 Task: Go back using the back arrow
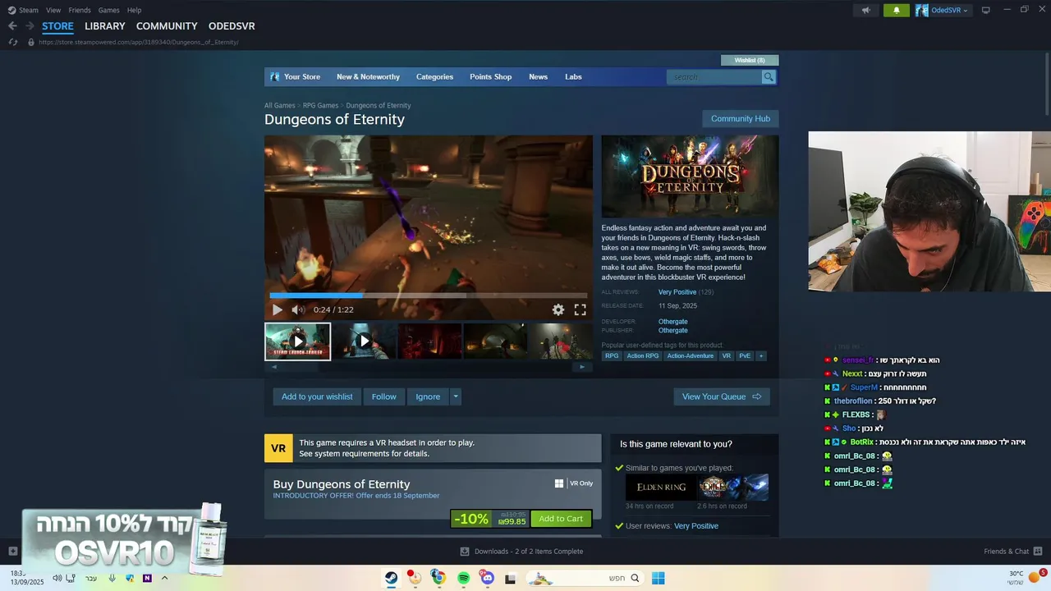pos(12,26)
